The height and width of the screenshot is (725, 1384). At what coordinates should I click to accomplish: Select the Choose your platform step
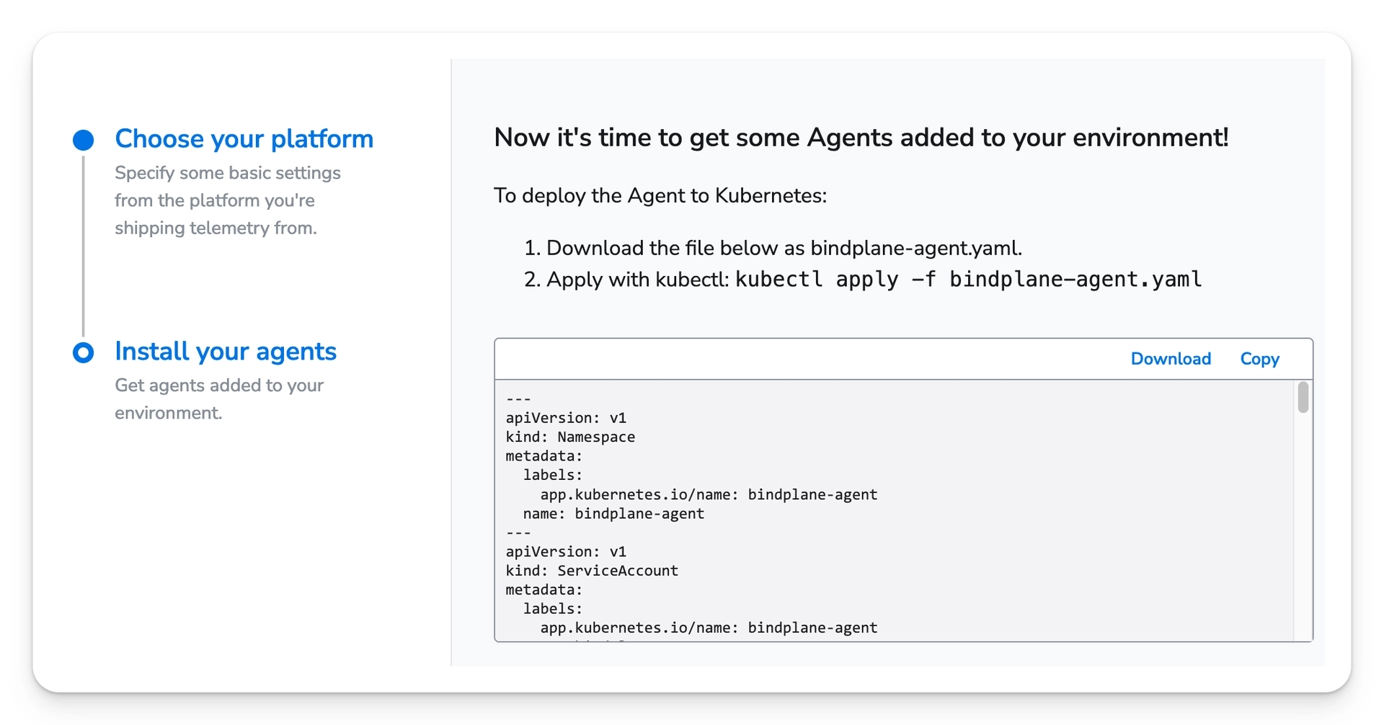244,138
